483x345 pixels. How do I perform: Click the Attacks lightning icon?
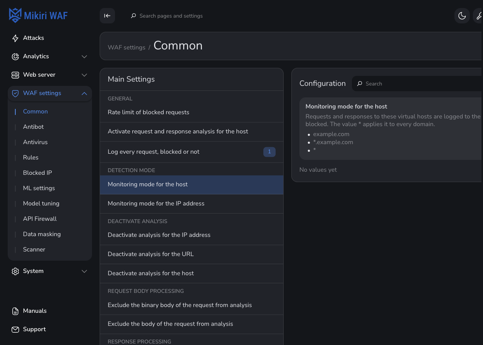(15, 38)
